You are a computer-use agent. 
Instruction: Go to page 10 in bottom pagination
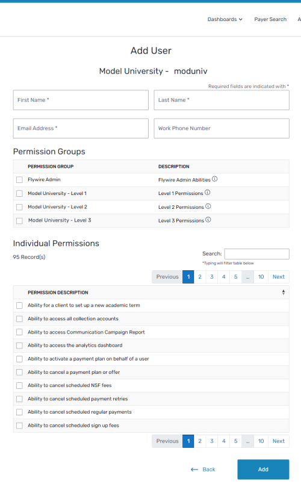click(261, 441)
